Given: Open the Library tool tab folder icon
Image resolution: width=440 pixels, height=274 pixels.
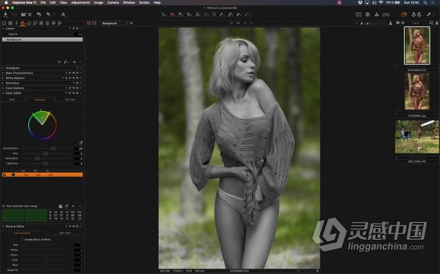Looking at the screenshot, I should coord(4,23).
